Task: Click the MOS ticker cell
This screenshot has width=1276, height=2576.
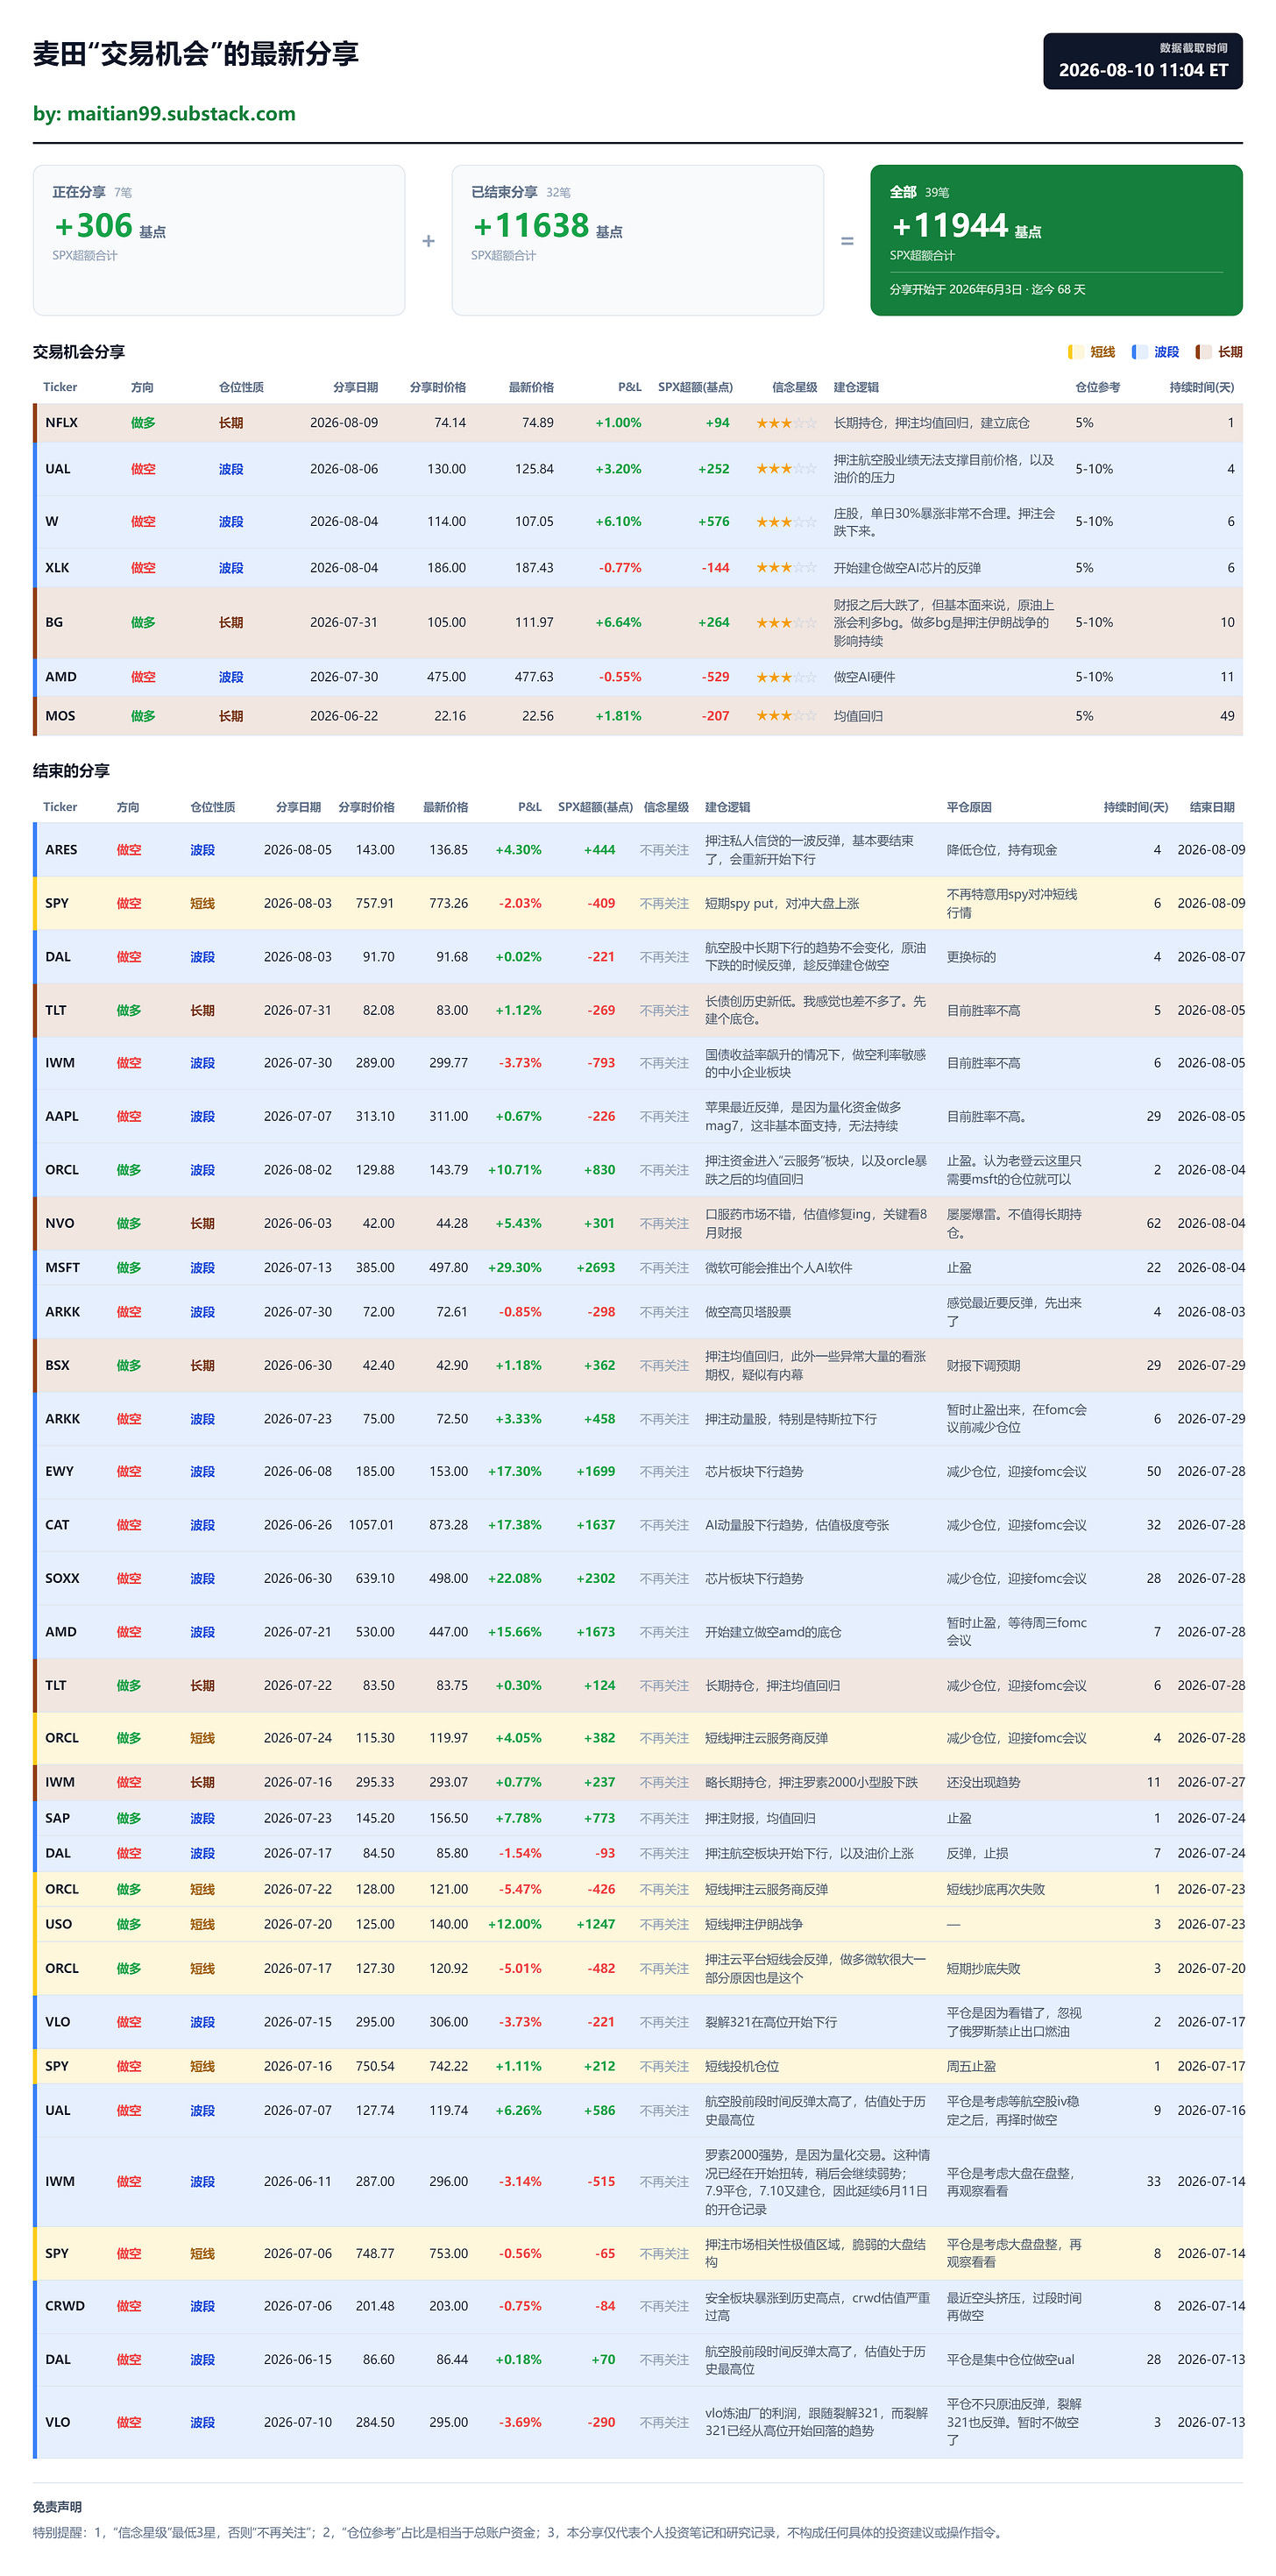Action: [60, 716]
